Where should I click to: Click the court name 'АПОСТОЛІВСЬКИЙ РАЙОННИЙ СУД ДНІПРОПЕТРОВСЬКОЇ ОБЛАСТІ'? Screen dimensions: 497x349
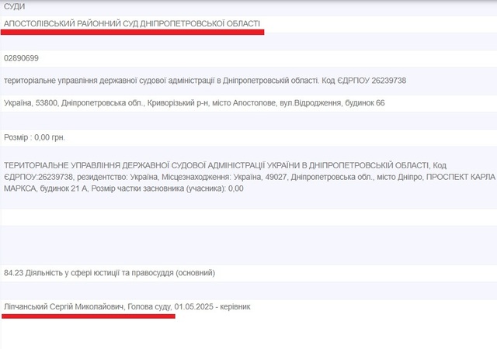pyautogui.click(x=132, y=24)
